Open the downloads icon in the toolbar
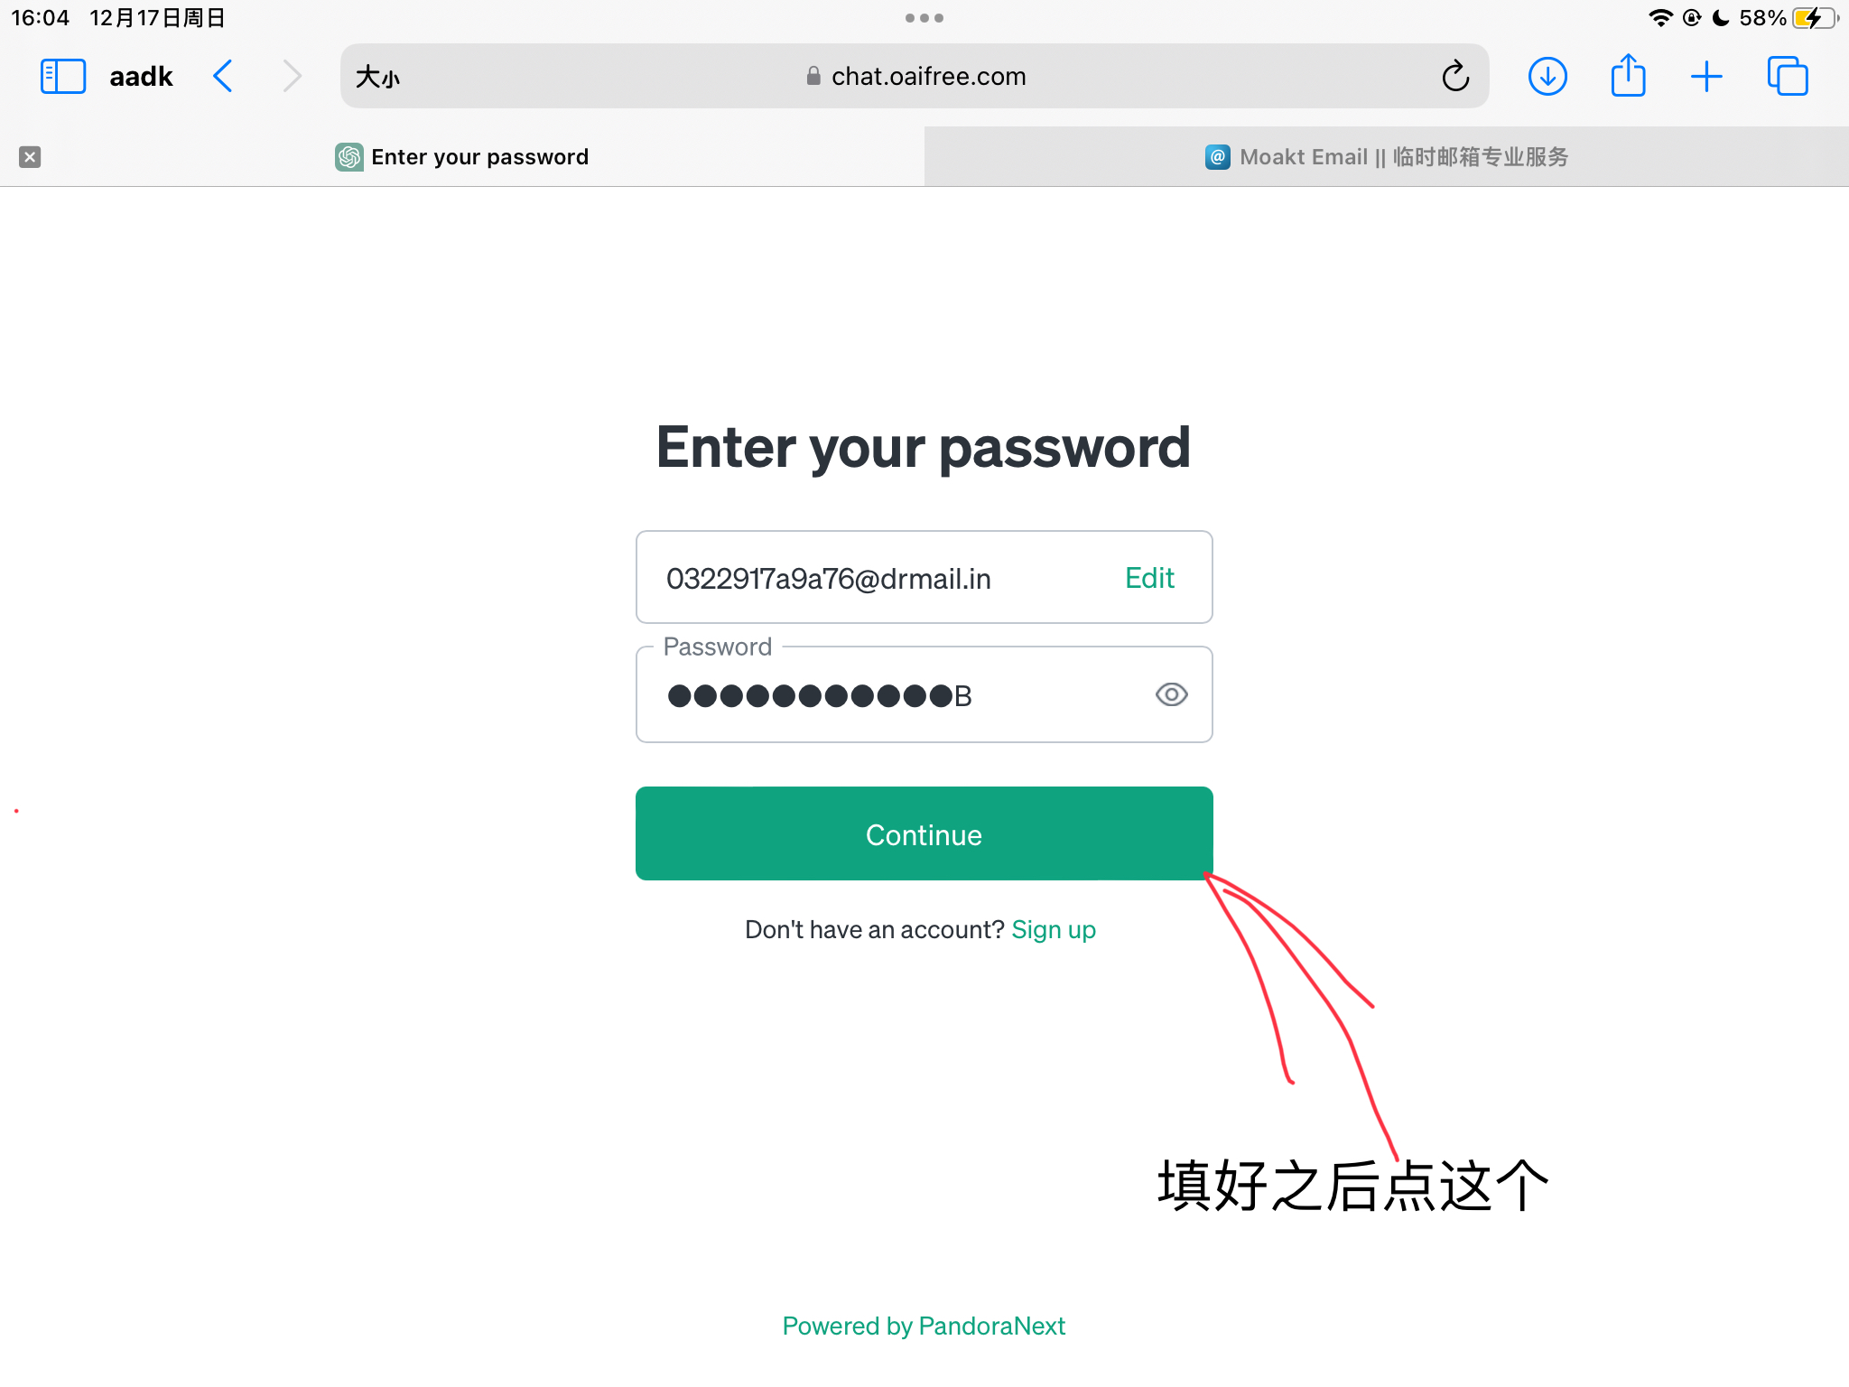Image resolution: width=1849 pixels, height=1387 pixels. tap(1547, 77)
